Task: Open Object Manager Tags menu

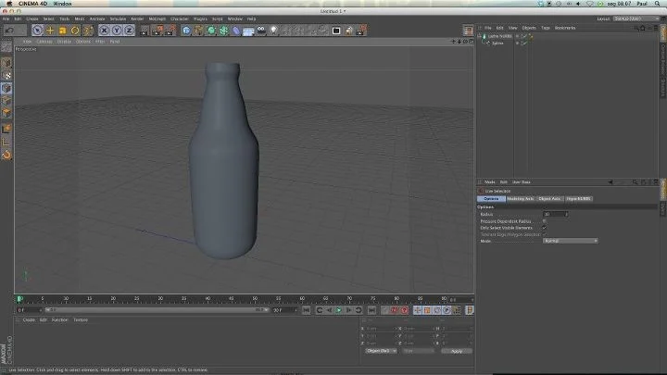Action: click(x=546, y=28)
